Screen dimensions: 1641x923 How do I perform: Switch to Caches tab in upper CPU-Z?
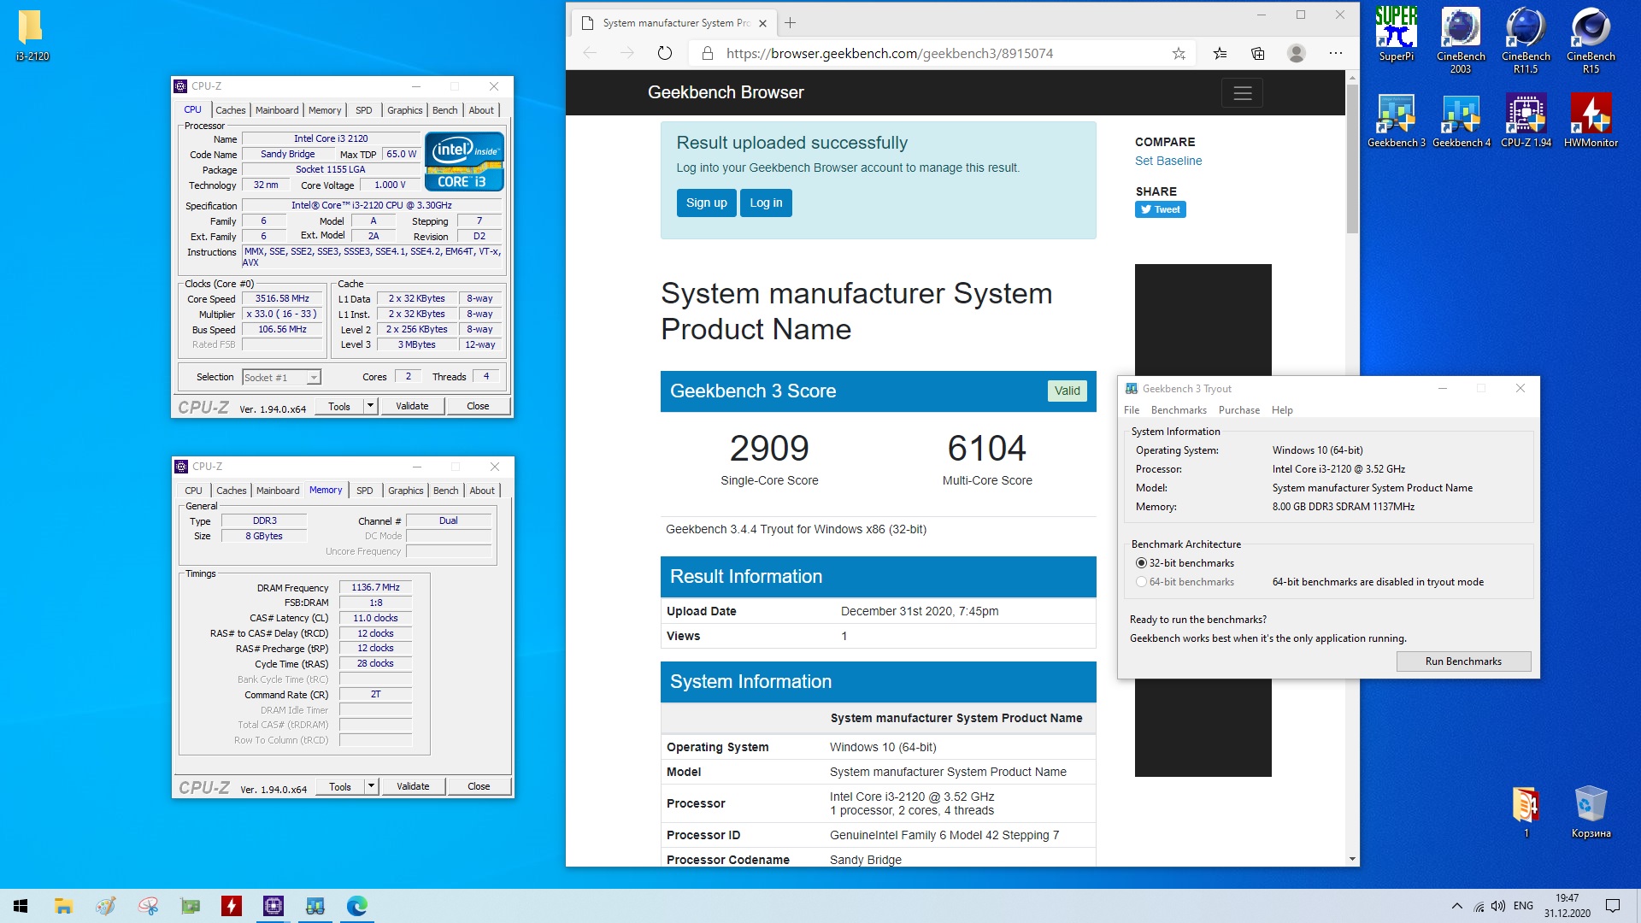pyautogui.click(x=231, y=110)
